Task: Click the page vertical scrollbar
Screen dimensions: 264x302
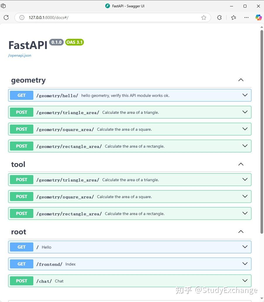Action: (x=262, y=131)
